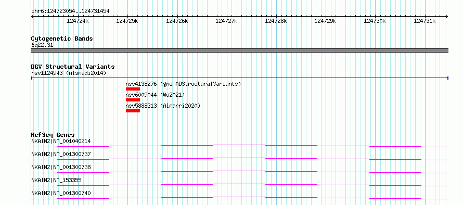Select transcript NKAIN2|NM_001300740 label
The height and width of the screenshot is (205, 463).
coord(61,193)
